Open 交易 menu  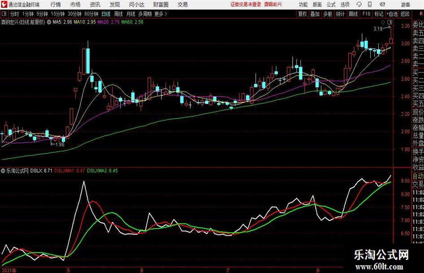pos(183,4)
